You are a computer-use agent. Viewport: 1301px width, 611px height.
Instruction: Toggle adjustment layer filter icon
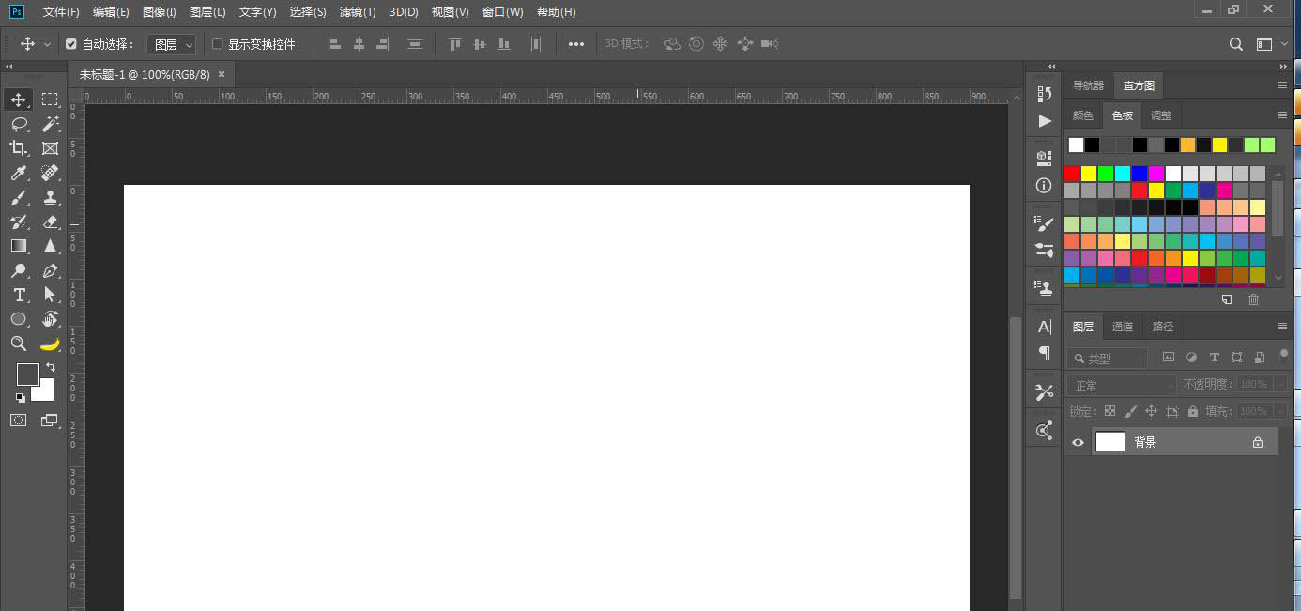[x=1191, y=358]
